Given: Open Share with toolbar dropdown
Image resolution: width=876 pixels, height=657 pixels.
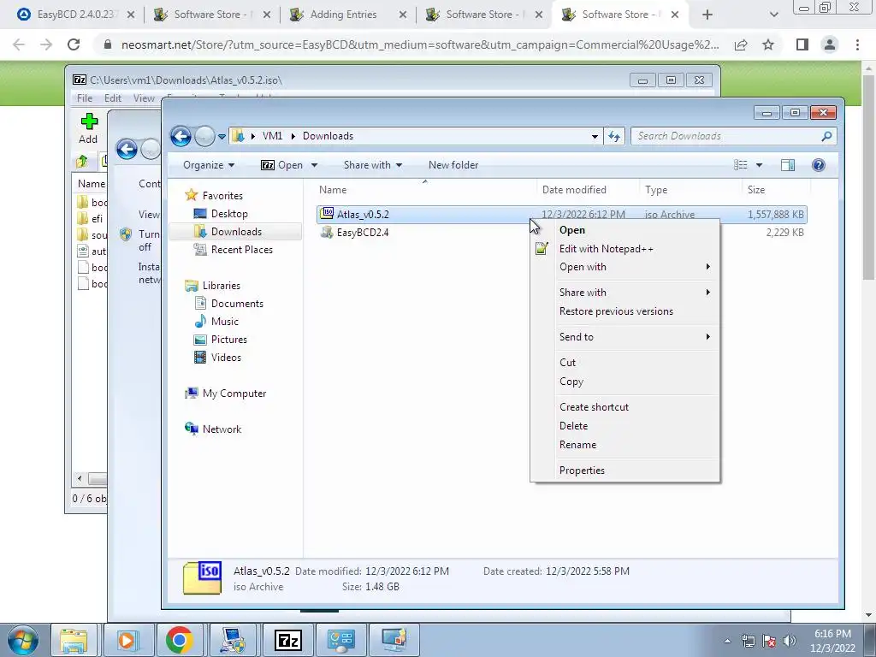Looking at the screenshot, I should 373,165.
